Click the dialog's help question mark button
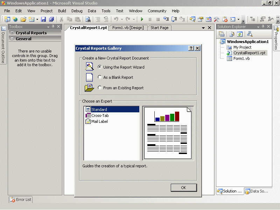Image resolution: width=280 pixels, height=210 pixels. 191,48
